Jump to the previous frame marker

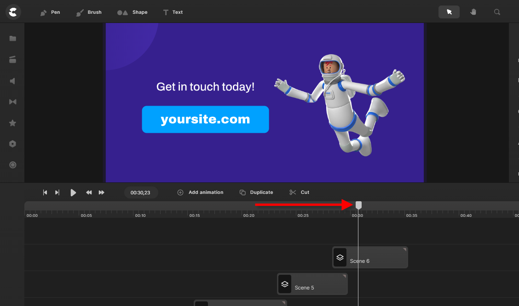pyautogui.click(x=45, y=193)
